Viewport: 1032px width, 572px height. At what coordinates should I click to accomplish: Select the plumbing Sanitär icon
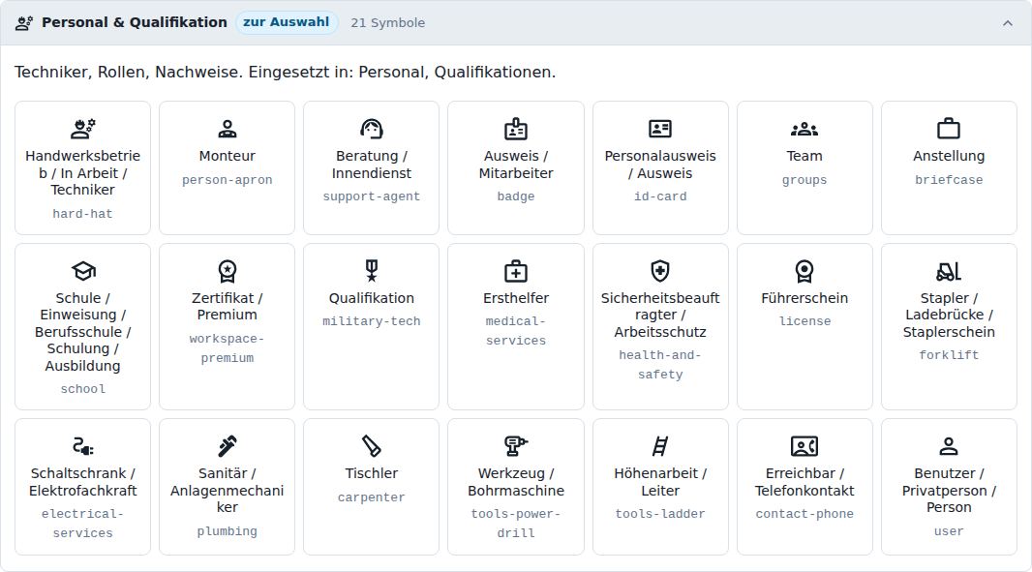pyautogui.click(x=228, y=446)
